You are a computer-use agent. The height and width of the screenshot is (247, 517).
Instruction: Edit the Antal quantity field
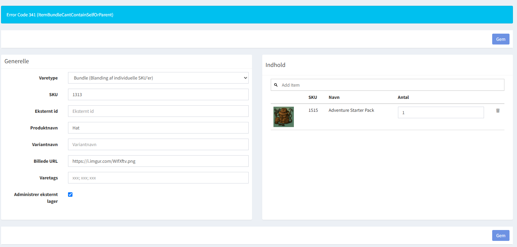(x=441, y=112)
